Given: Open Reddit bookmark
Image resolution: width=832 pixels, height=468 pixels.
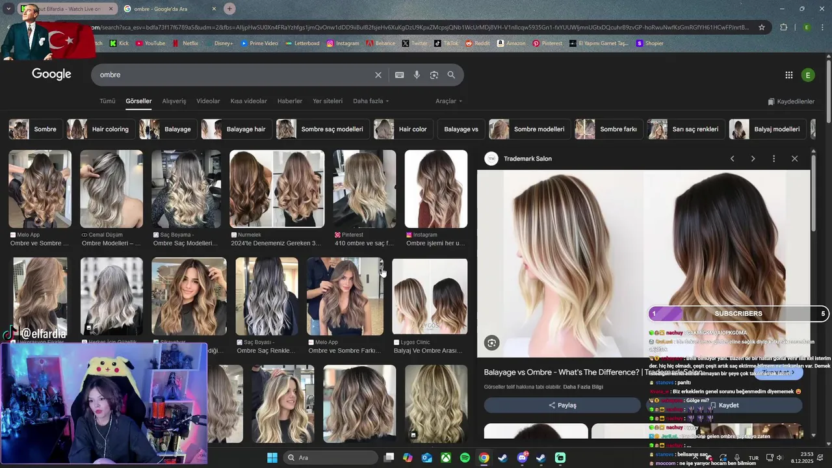Looking at the screenshot, I should (x=478, y=44).
